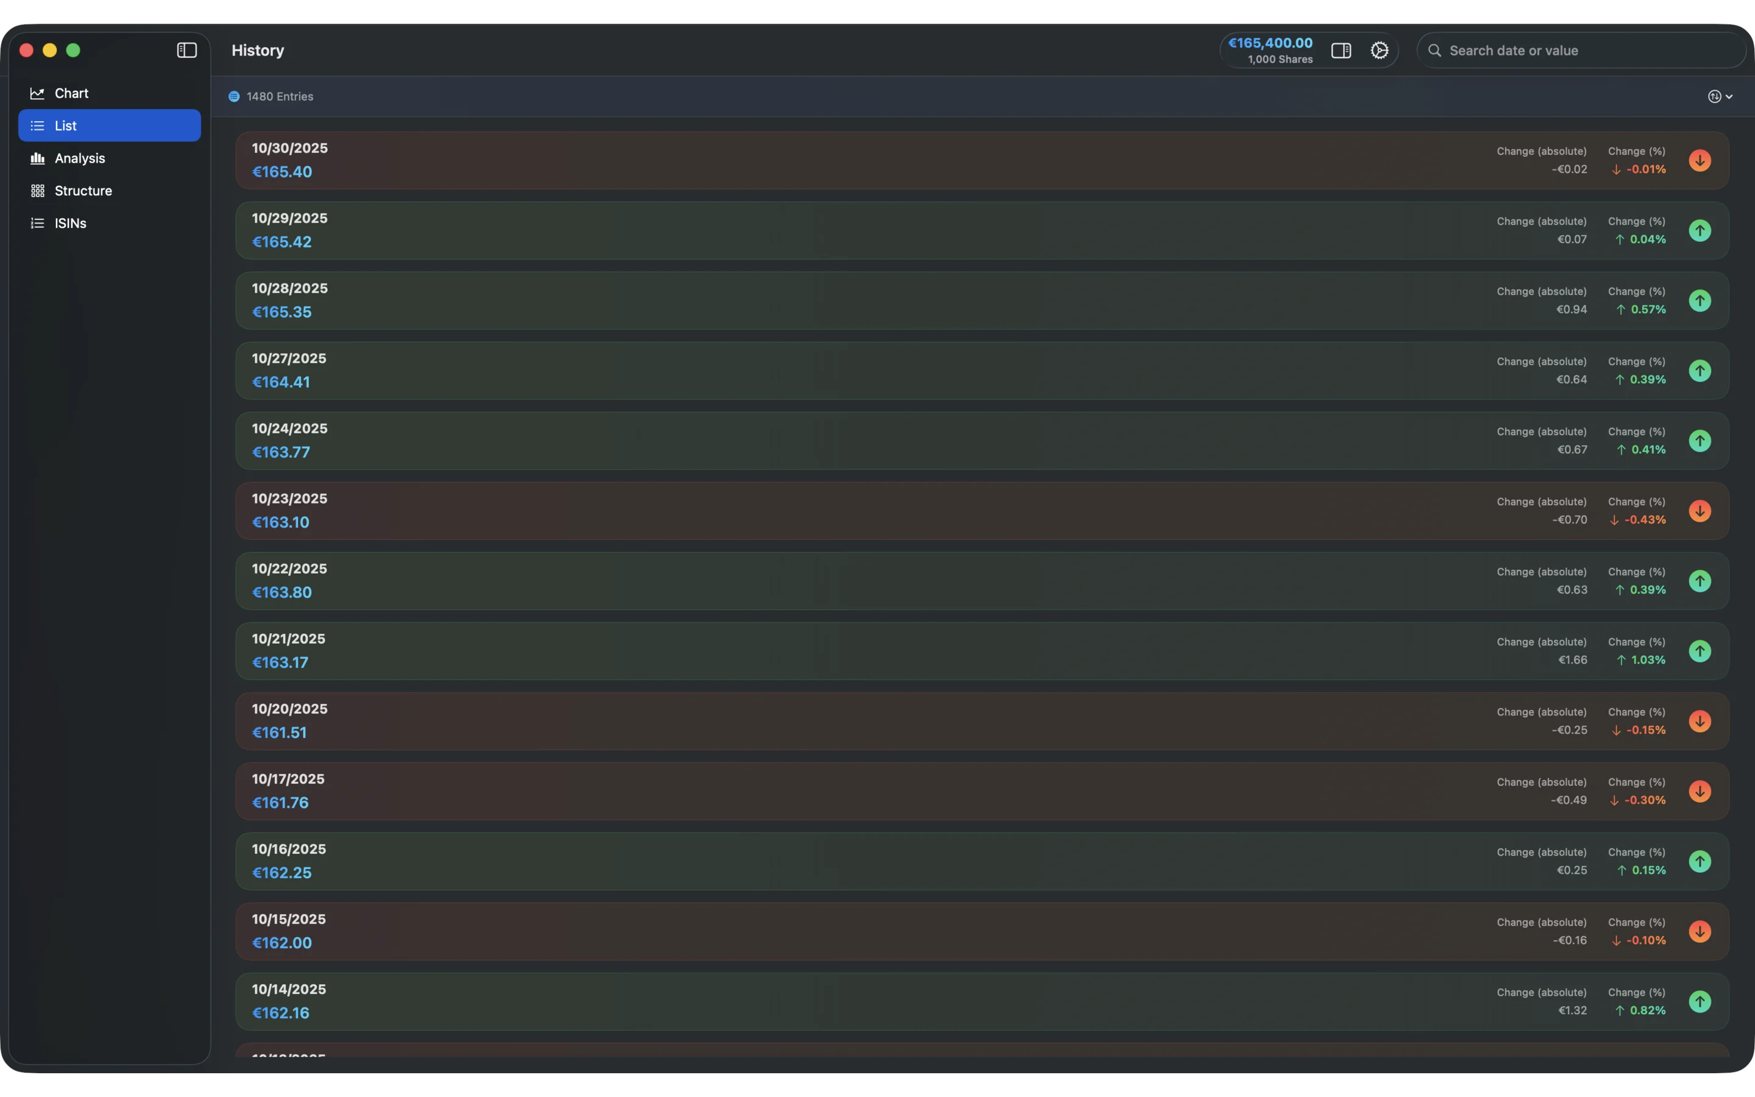Click the red decline arrow on 10/30/2025 row
Image resolution: width=1755 pixels, height=1097 pixels.
[x=1700, y=160]
